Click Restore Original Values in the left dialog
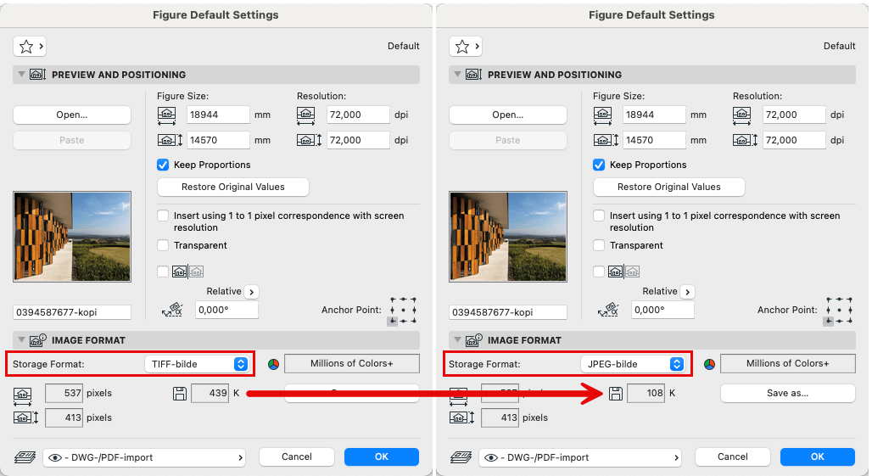Image resolution: width=872 pixels, height=476 pixels. (233, 187)
